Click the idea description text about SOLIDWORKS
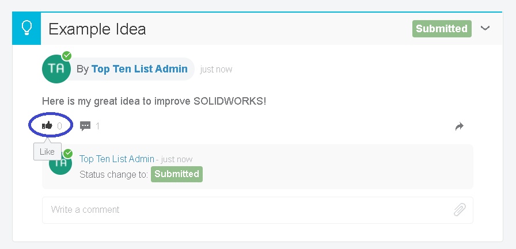Viewport: 516px width, 249px height. point(154,101)
